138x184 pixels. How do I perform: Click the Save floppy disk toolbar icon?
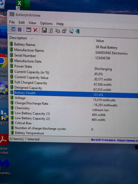pos(44,30)
